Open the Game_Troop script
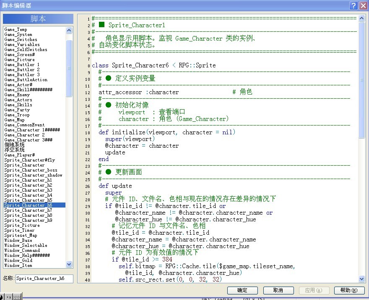The width and height of the screenshot is (369, 300). click(17, 115)
